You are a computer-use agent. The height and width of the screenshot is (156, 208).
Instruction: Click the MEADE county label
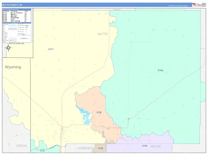click(x=156, y=147)
